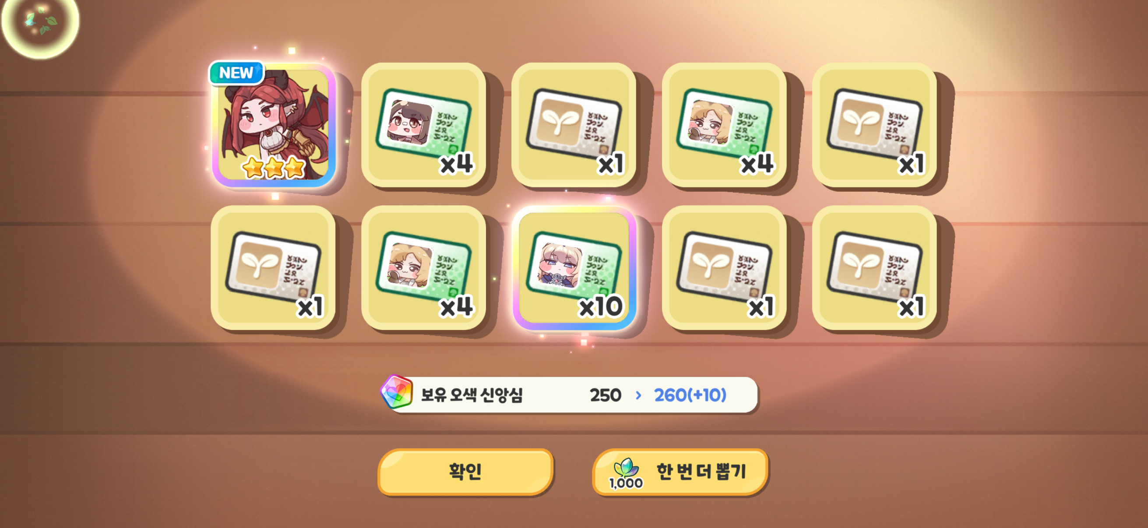Viewport: 1148px width, 528px height.
Task: Select bottom row curly-haired girl card x4
Action: click(423, 268)
